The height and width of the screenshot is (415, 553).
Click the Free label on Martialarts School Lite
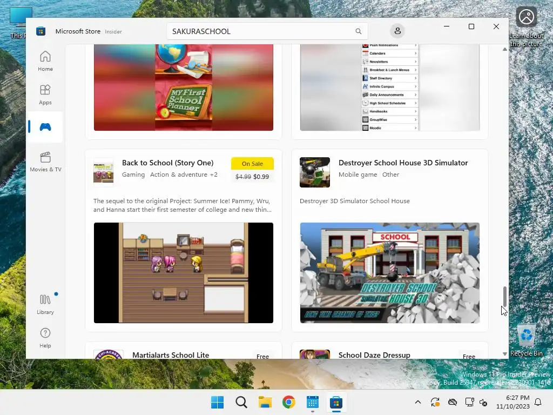(262, 356)
